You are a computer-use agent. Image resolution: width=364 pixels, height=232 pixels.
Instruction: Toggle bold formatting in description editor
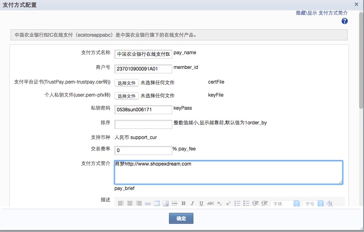pos(183,203)
